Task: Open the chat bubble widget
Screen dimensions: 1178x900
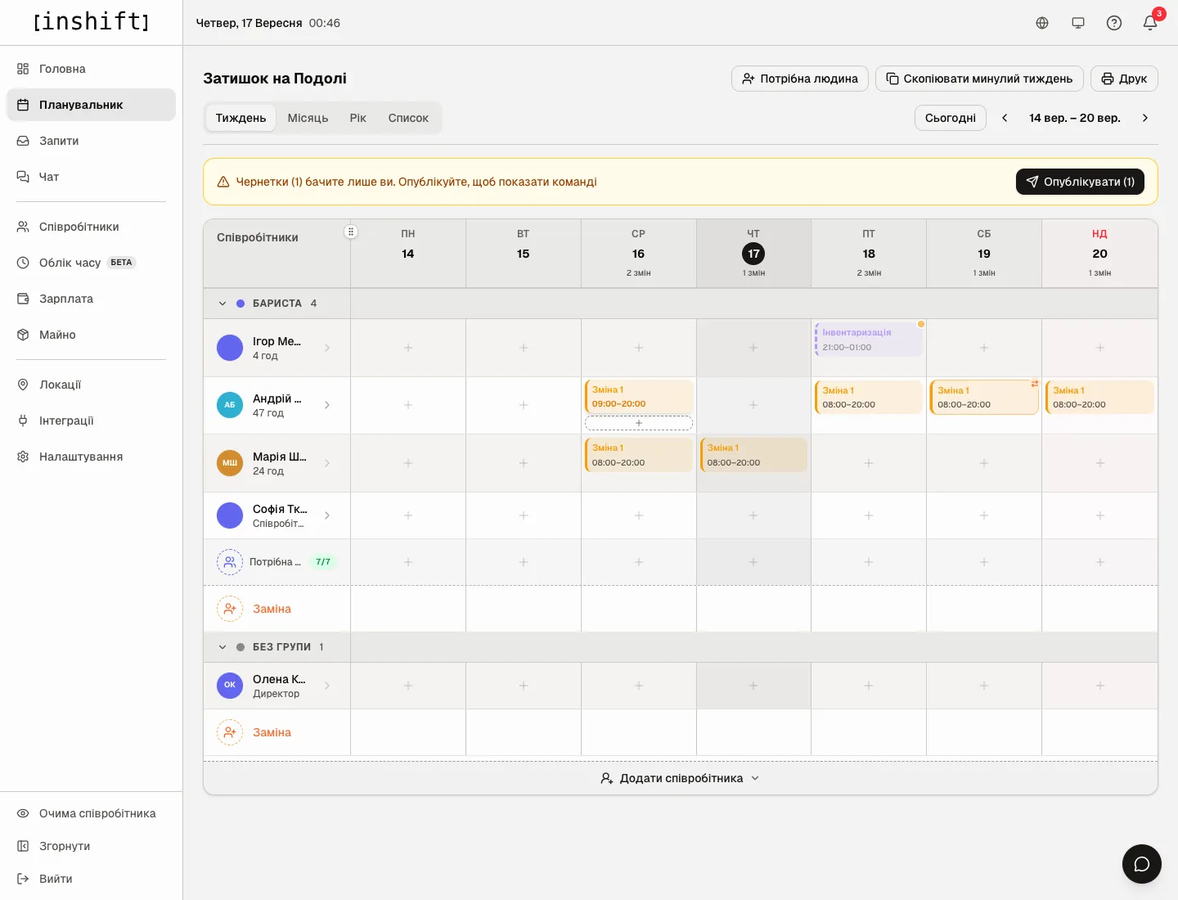Action: [1142, 864]
